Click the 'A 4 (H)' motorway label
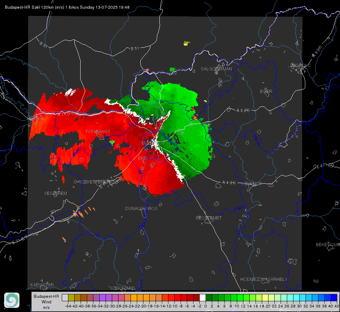Viewport: 340px width, 312px height. click(229, 183)
